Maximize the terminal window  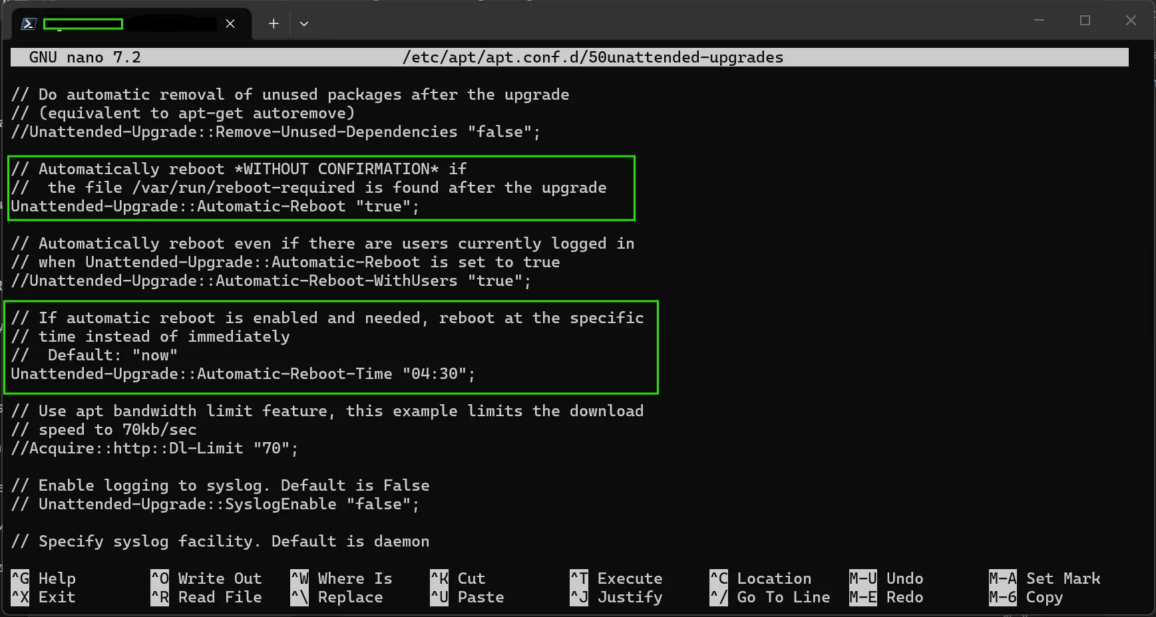coord(1085,21)
